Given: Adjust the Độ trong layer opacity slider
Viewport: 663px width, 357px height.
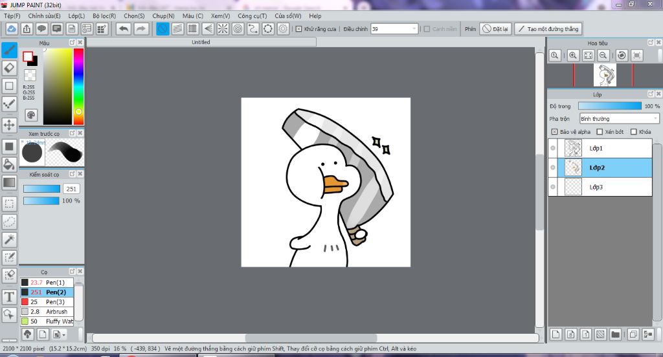Looking at the screenshot, I should [609, 106].
